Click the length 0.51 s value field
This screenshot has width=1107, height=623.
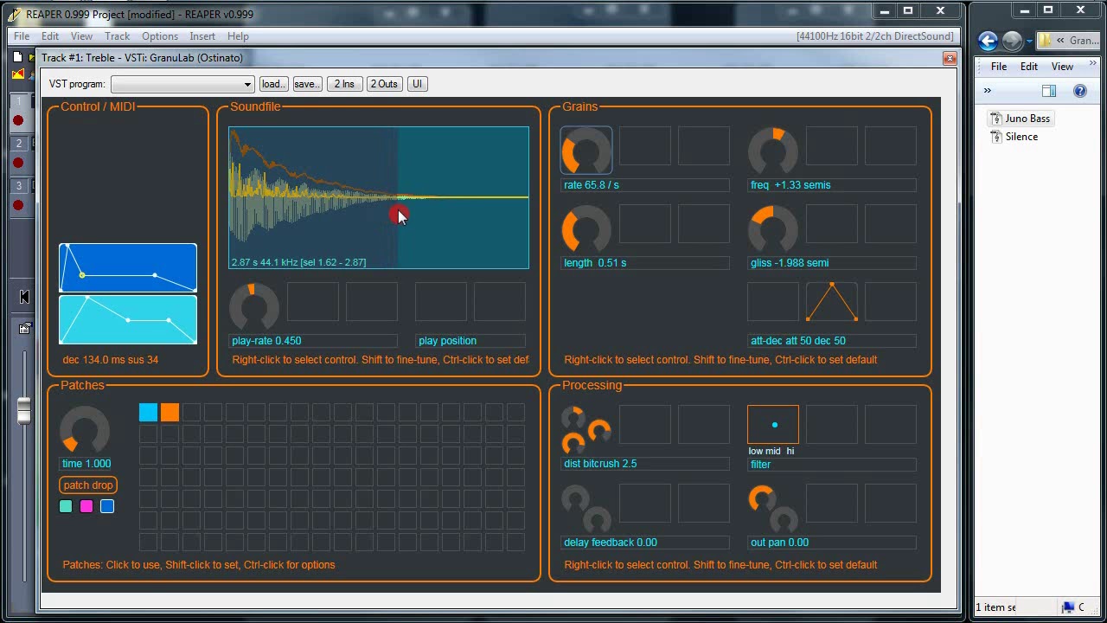(x=645, y=263)
